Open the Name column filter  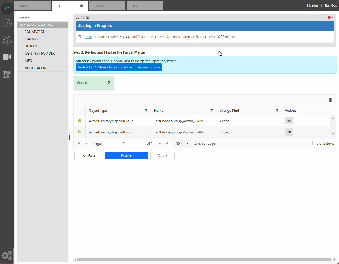click(x=212, y=111)
